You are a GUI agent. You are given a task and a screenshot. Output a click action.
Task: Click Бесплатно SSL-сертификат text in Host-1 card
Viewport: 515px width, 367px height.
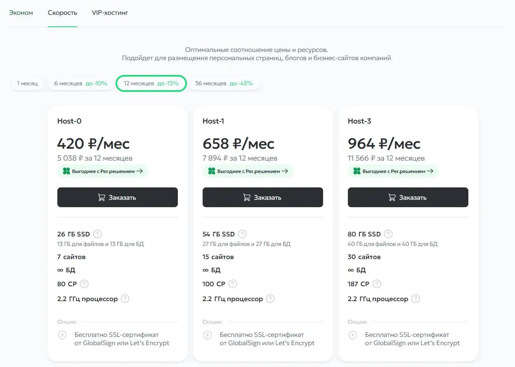coord(262,335)
